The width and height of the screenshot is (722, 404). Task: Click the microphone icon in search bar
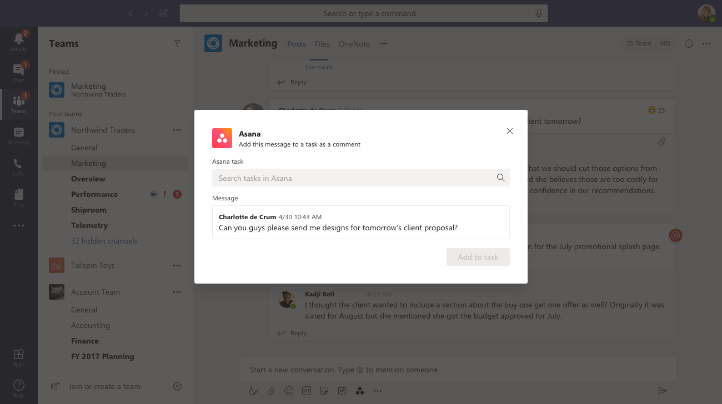(538, 13)
